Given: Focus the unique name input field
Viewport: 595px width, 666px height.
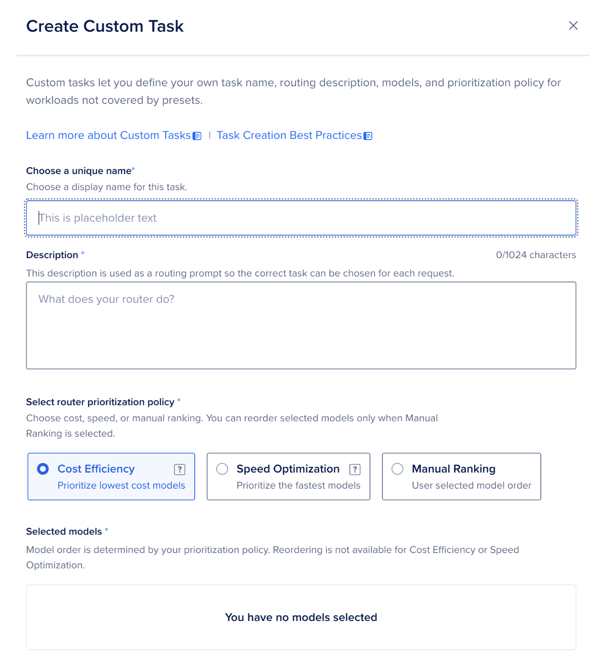Looking at the screenshot, I should coord(301,218).
